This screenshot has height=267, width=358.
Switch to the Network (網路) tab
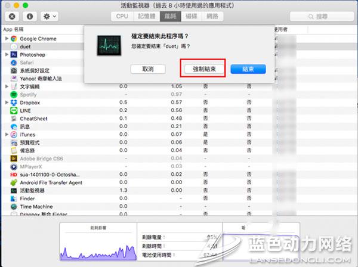[214, 17]
